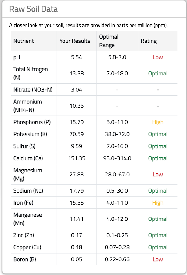Click the Manganese (Mn) result 11.41
This screenshot has height=275, width=187.
(x=77, y=219)
